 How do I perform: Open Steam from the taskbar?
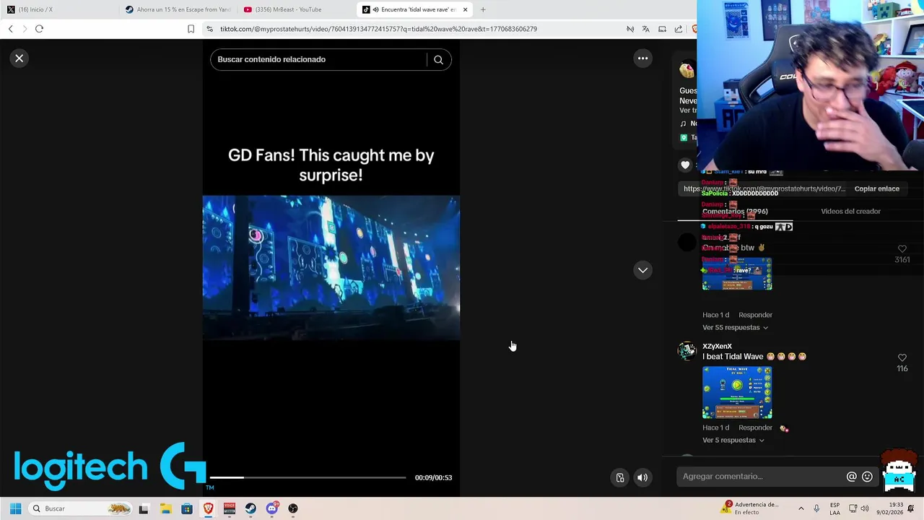click(x=250, y=508)
